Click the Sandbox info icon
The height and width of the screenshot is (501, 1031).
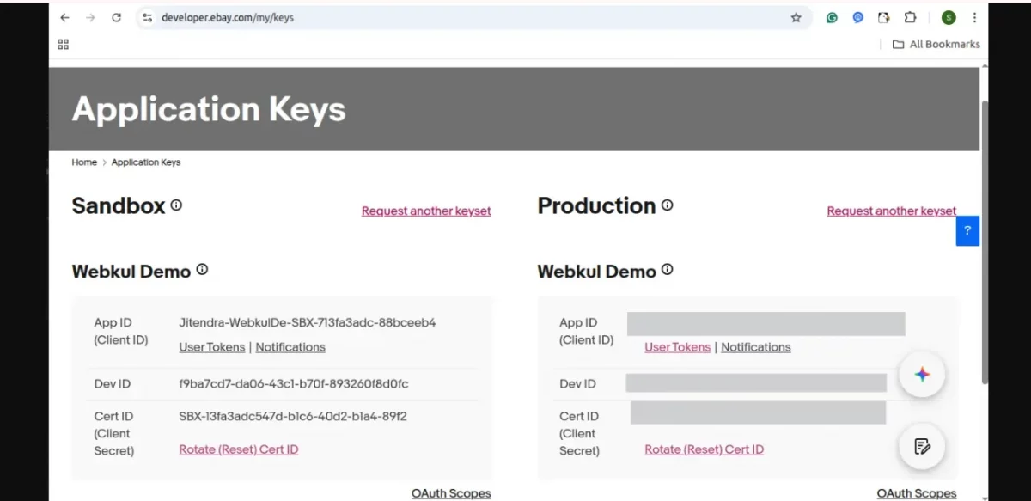coord(176,205)
